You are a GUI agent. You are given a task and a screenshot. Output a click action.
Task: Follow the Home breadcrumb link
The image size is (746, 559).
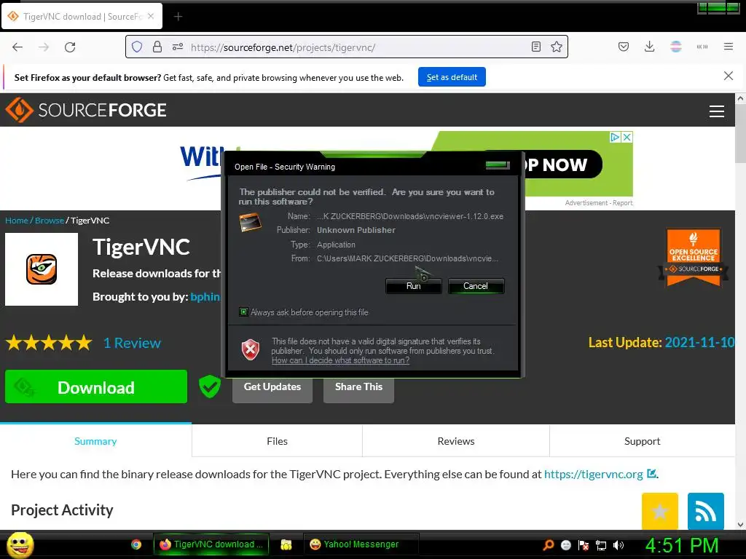(16, 220)
